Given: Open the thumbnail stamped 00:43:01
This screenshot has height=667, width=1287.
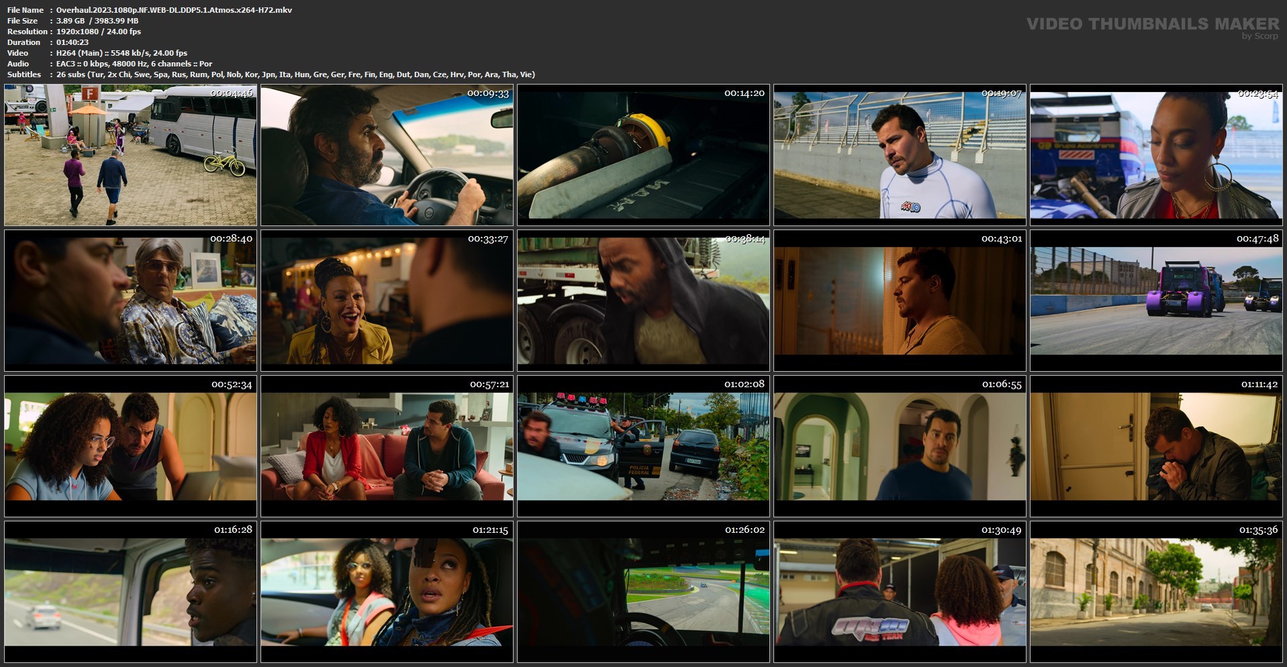Looking at the screenshot, I should (x=900, y=301).
